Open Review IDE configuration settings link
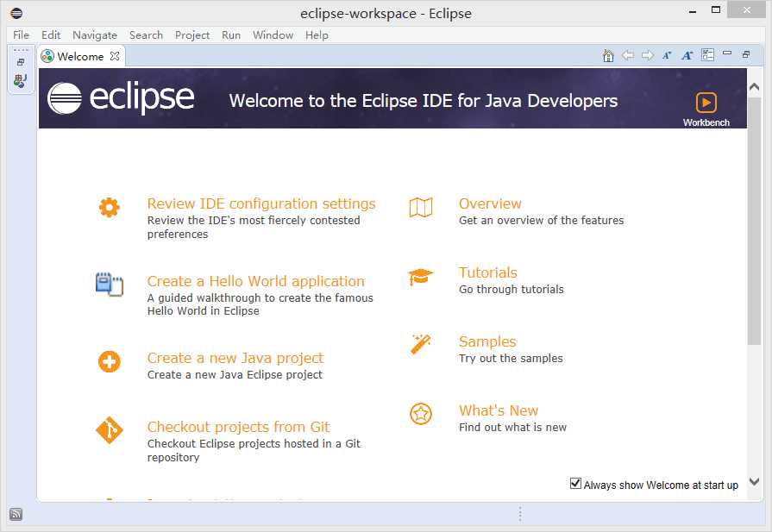 point(261,203)
